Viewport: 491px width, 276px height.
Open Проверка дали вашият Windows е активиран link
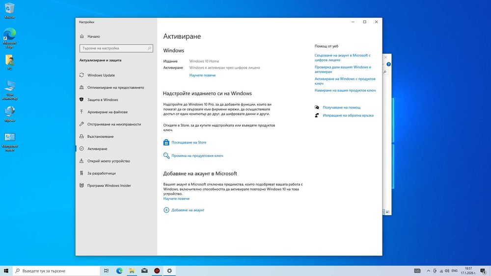(x=343, y=70)
